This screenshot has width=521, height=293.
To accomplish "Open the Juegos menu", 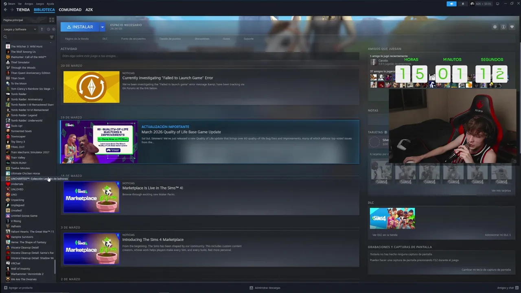I will point(40,4).
